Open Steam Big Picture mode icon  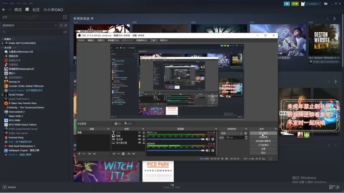click(x=326, y=4)
